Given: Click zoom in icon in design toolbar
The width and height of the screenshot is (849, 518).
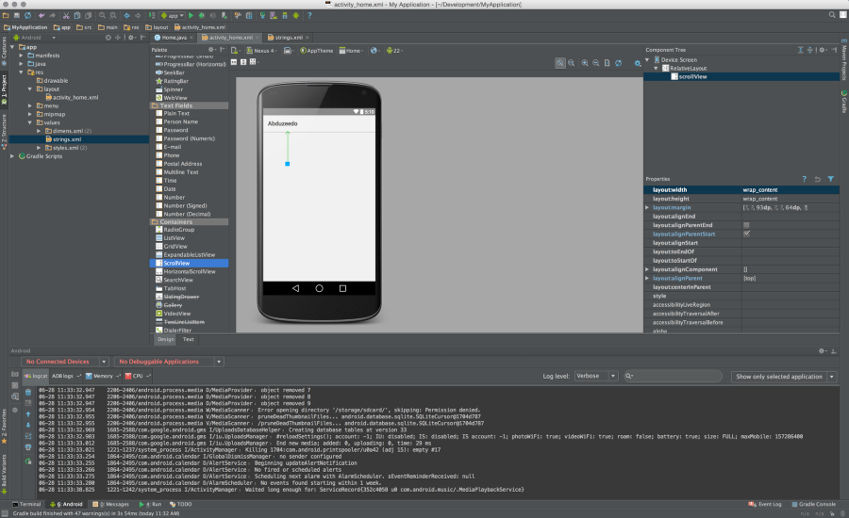Looking at the screenshot, I should 585,63.
